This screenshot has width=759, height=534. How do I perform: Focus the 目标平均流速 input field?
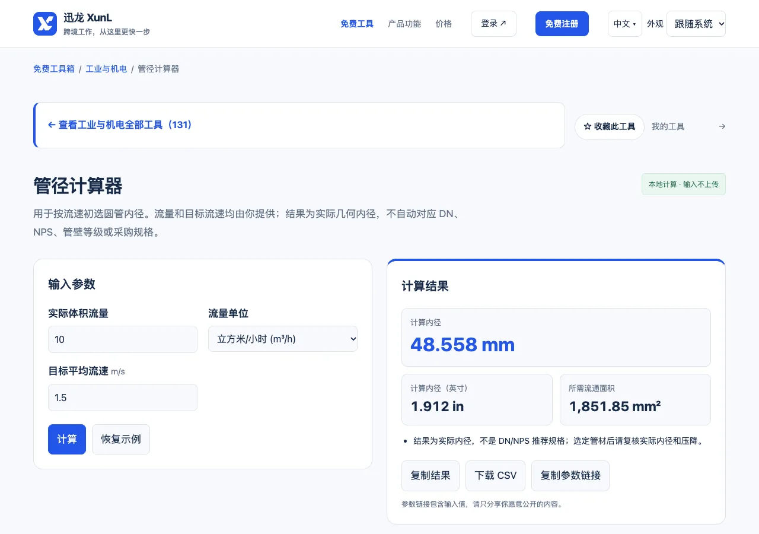tap(123, 398)
